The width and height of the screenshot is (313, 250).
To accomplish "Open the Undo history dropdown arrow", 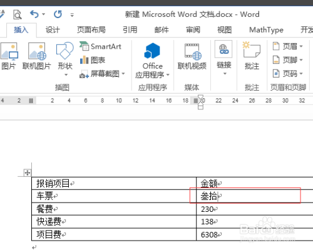I will (x=44, y=14).
